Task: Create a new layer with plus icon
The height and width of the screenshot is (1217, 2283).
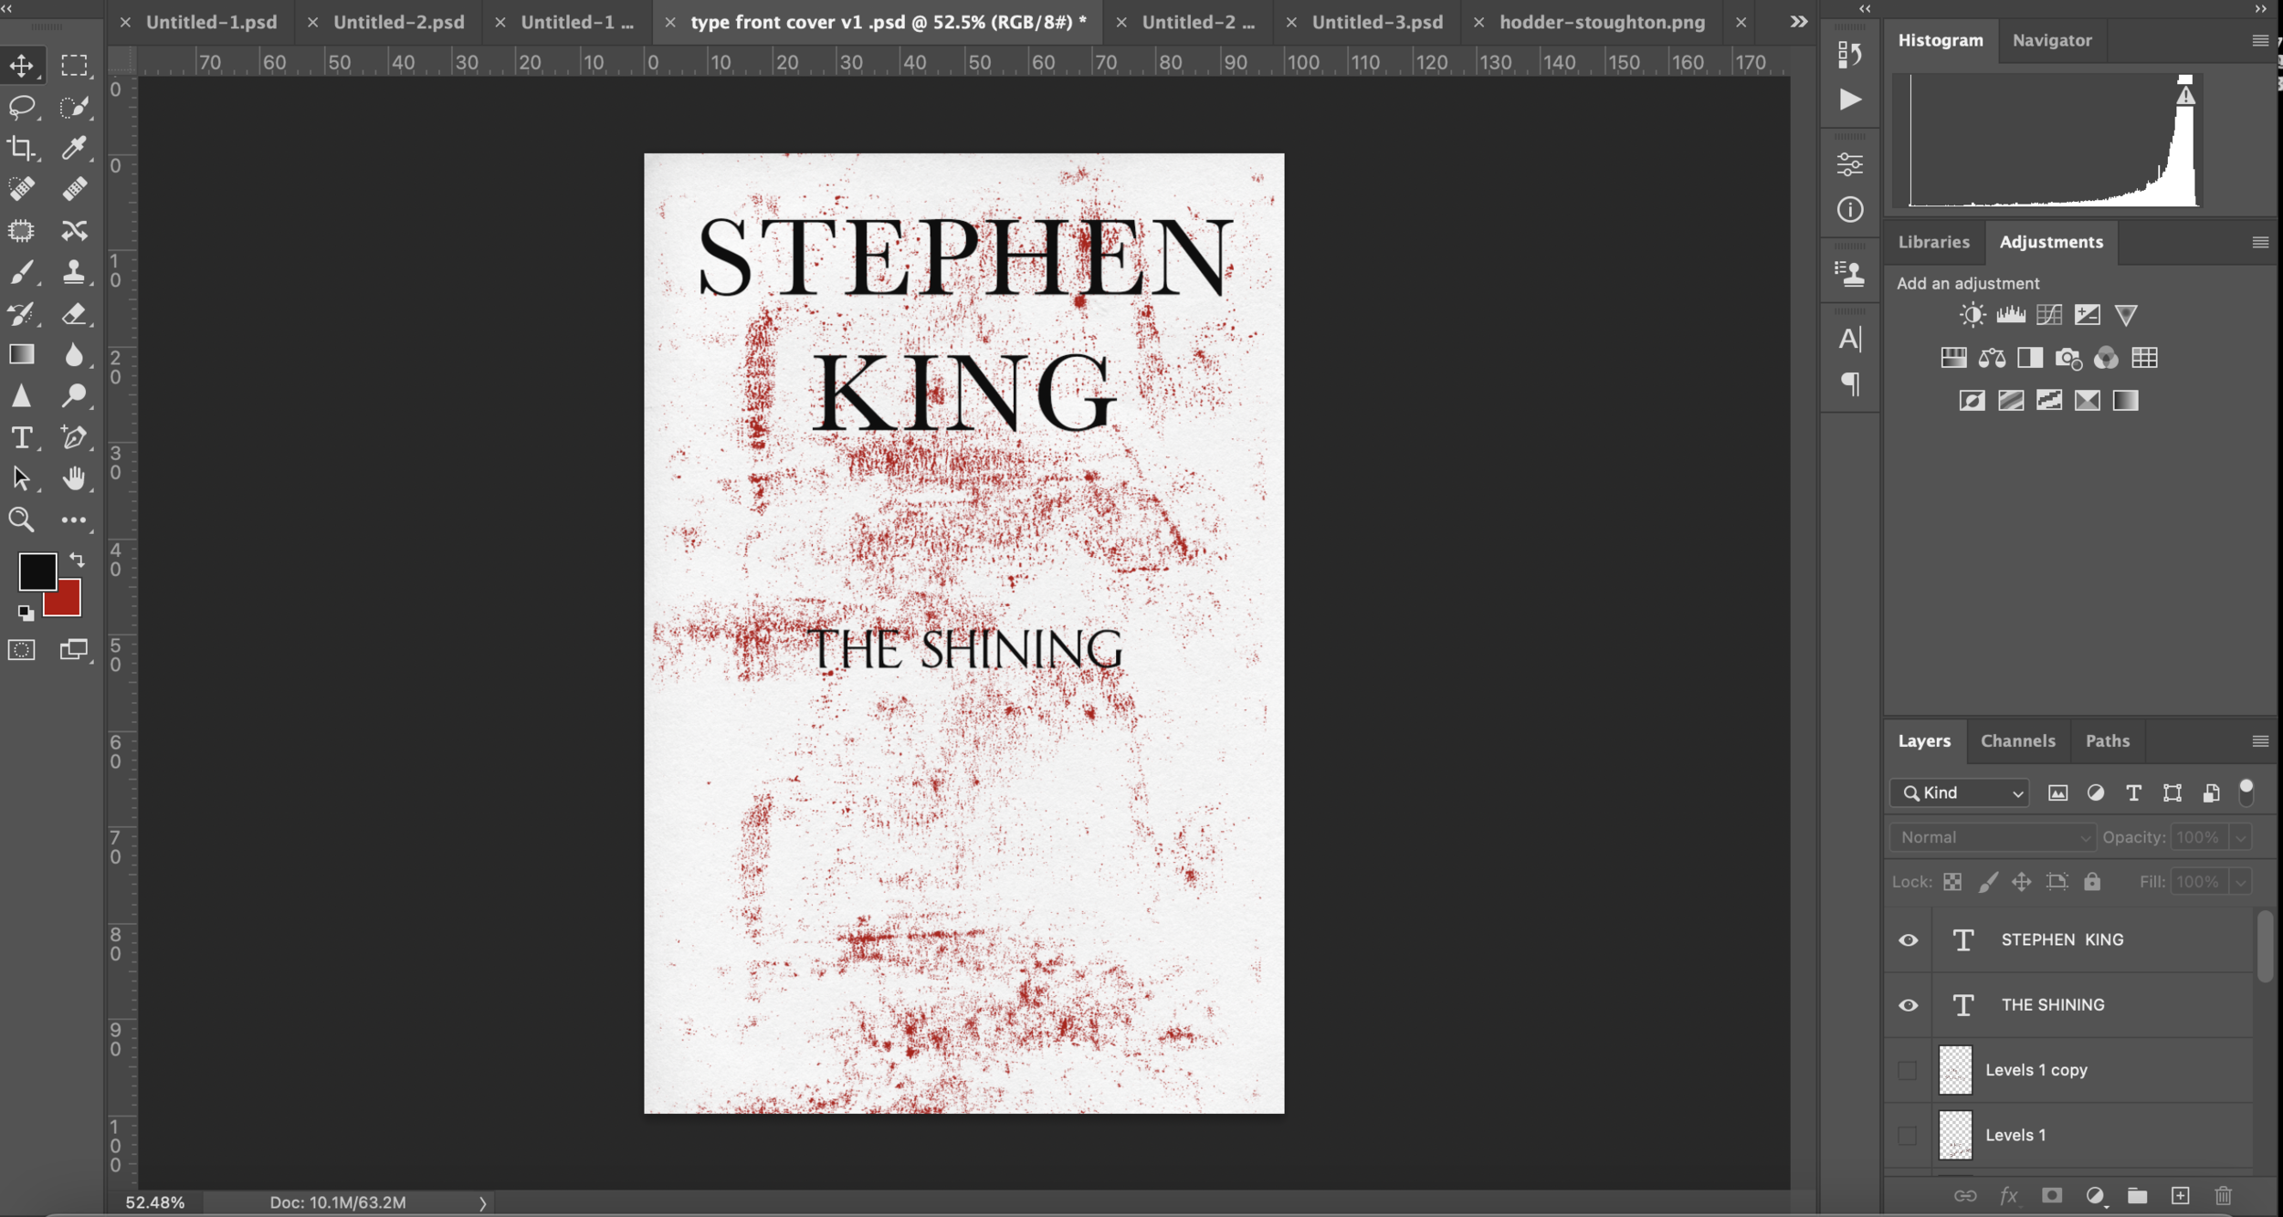Action: coord(2180,1196)
